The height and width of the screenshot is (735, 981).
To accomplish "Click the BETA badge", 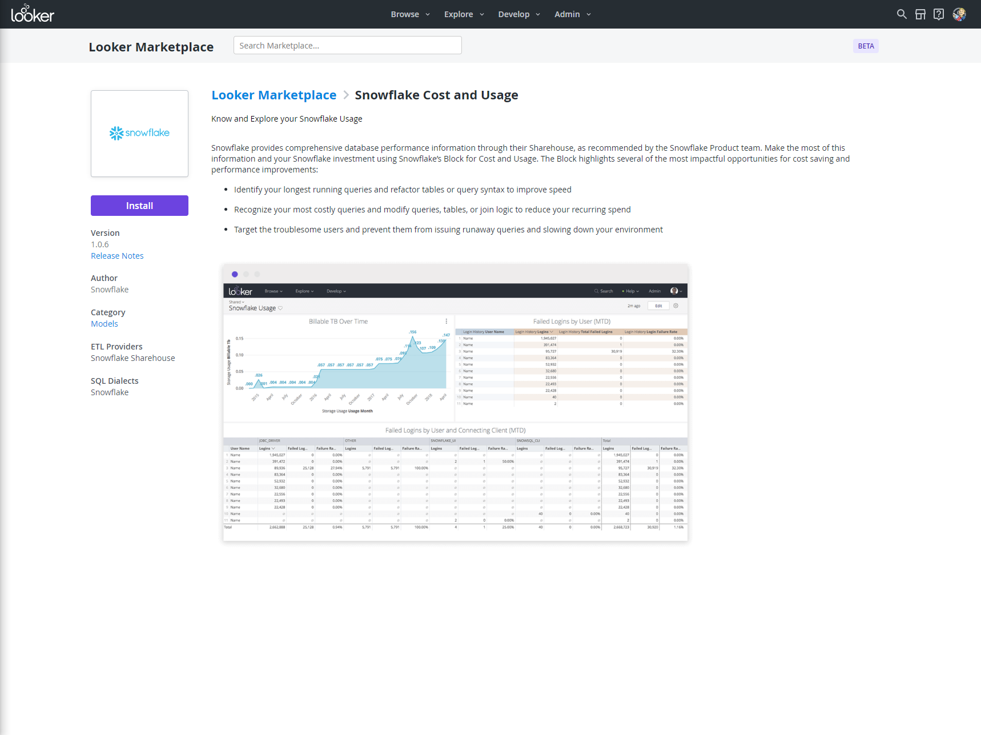I will click(866, 46).
